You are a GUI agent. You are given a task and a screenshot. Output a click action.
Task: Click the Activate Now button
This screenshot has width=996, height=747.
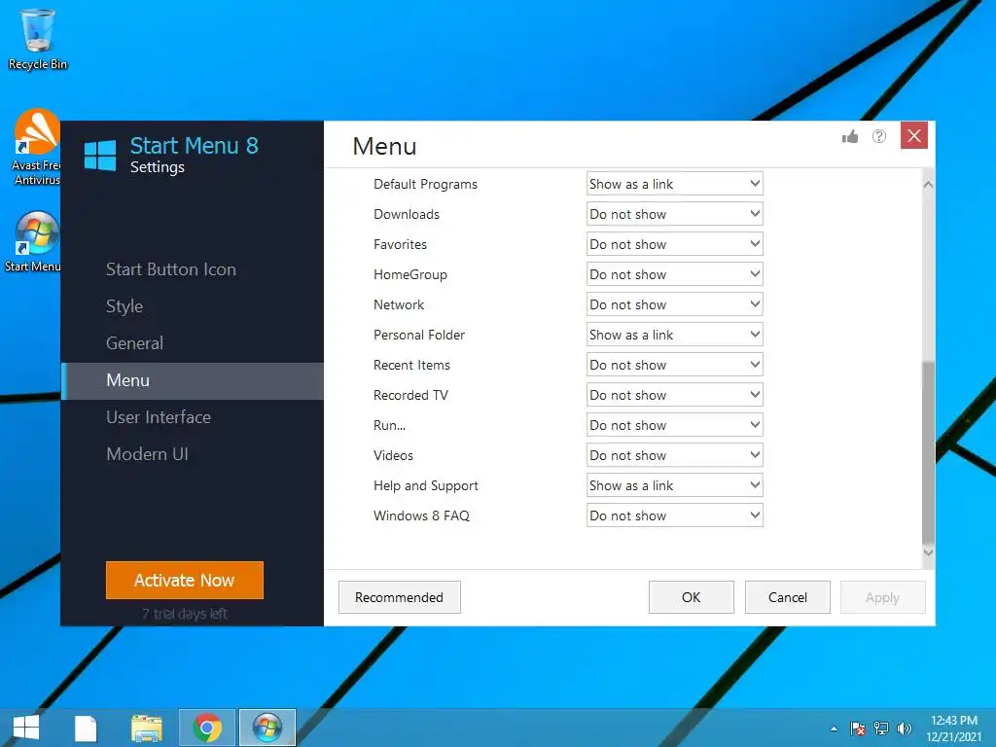click(185, 580)
